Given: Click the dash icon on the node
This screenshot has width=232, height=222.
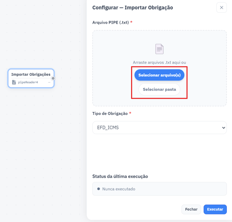Looking at the screenshot, I should pos(49,82).
